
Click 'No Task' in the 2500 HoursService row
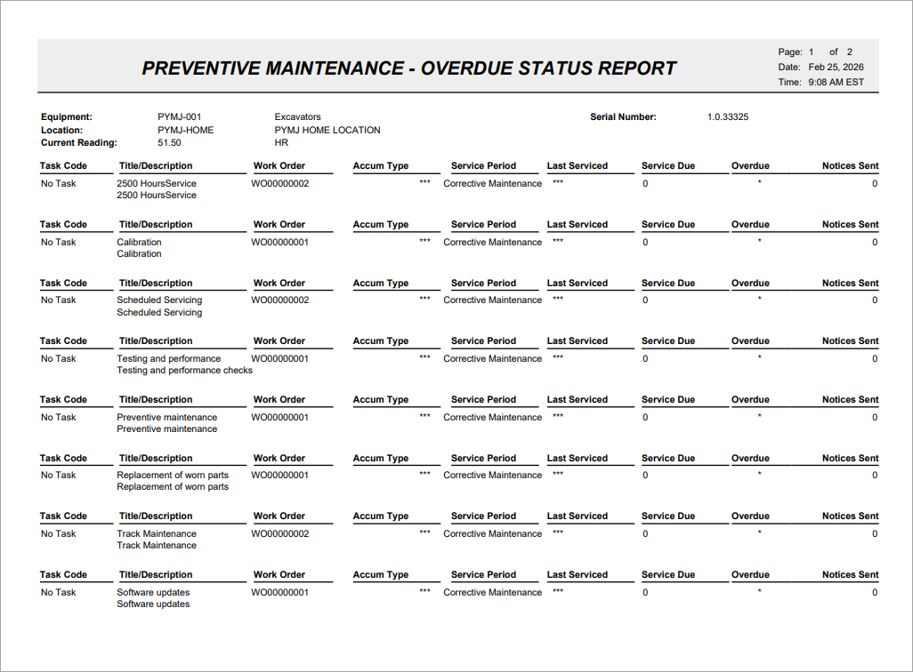[x=58, y=183]
